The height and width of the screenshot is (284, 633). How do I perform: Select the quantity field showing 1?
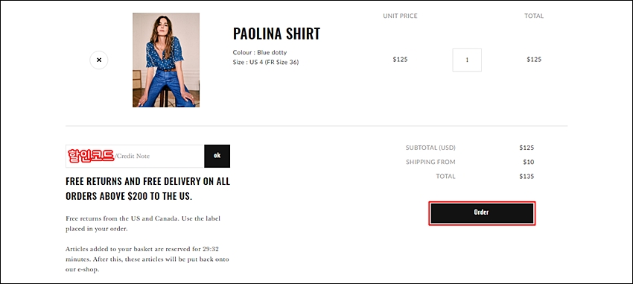(467, 60)
